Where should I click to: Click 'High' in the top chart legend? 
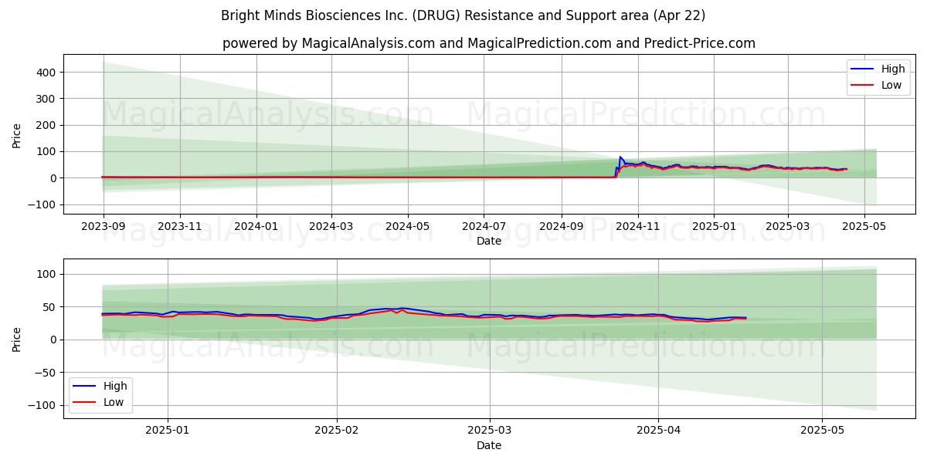(892, 69)
